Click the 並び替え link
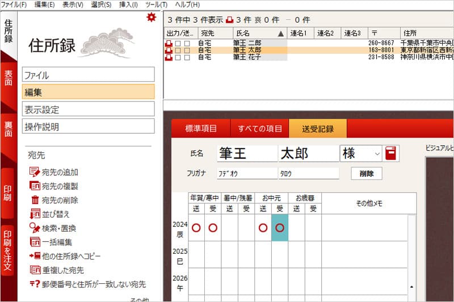The width and height of the screenshot is (454, 302). pos(56,214)
